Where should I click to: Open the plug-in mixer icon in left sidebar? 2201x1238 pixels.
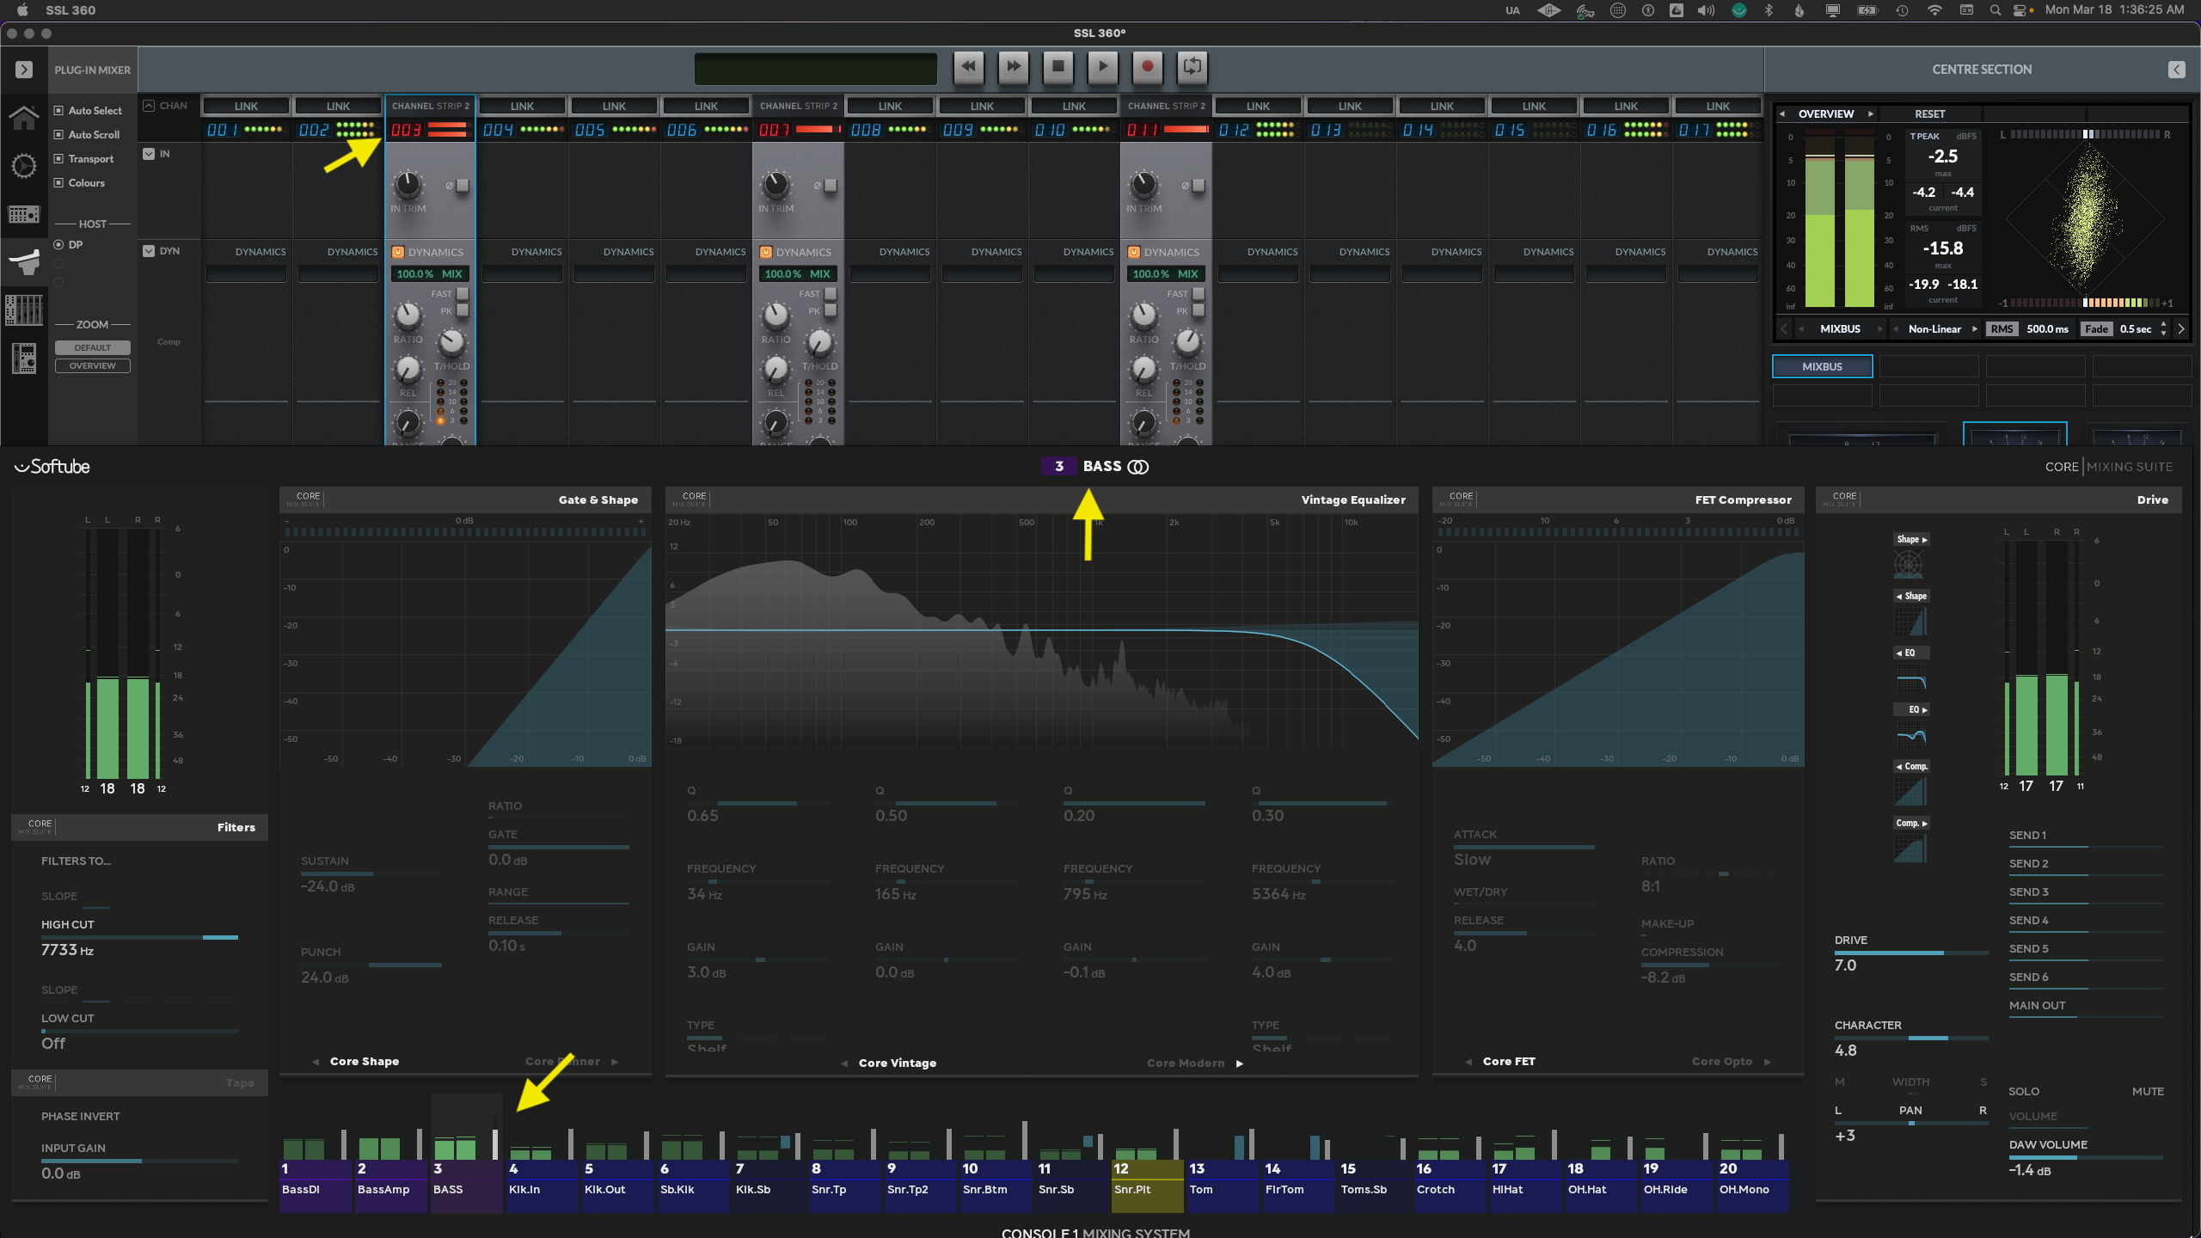tap(23, 261)
